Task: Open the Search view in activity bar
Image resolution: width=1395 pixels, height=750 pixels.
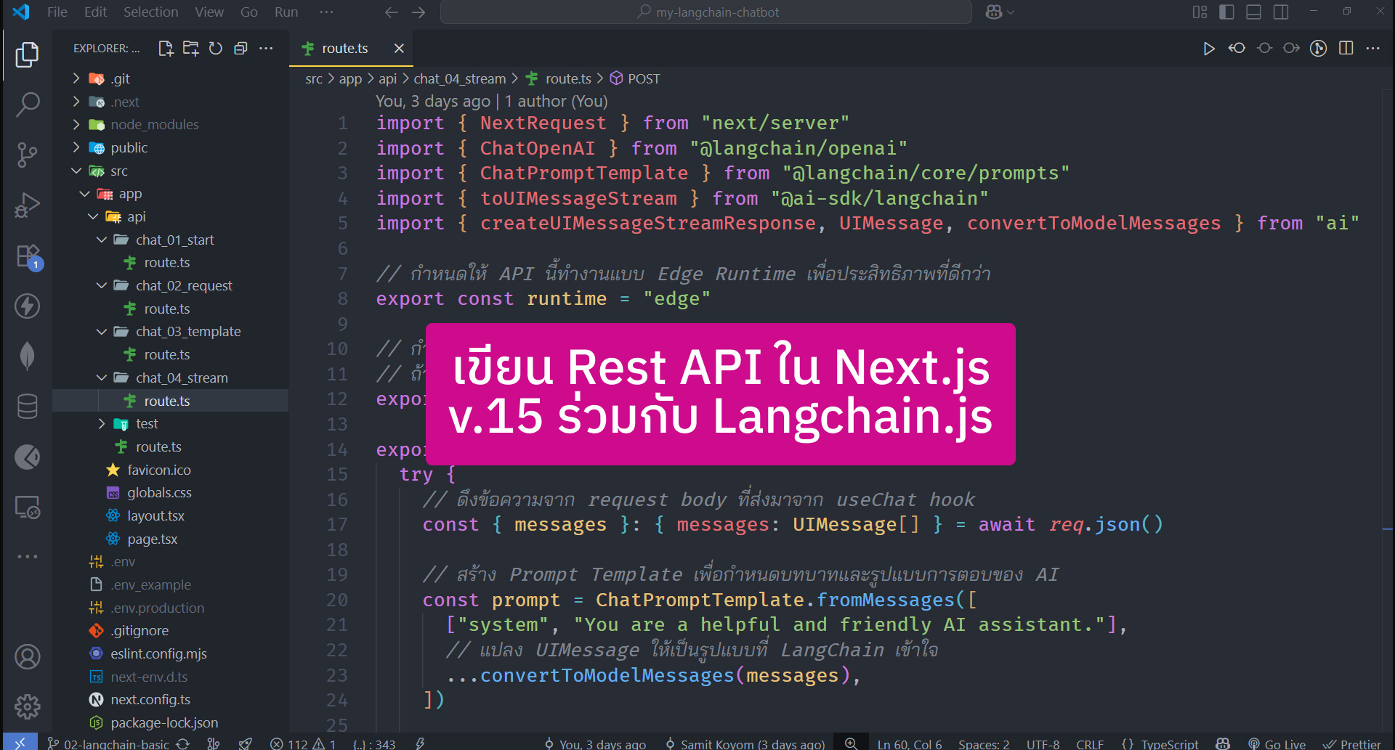Action: click(28, 105)
